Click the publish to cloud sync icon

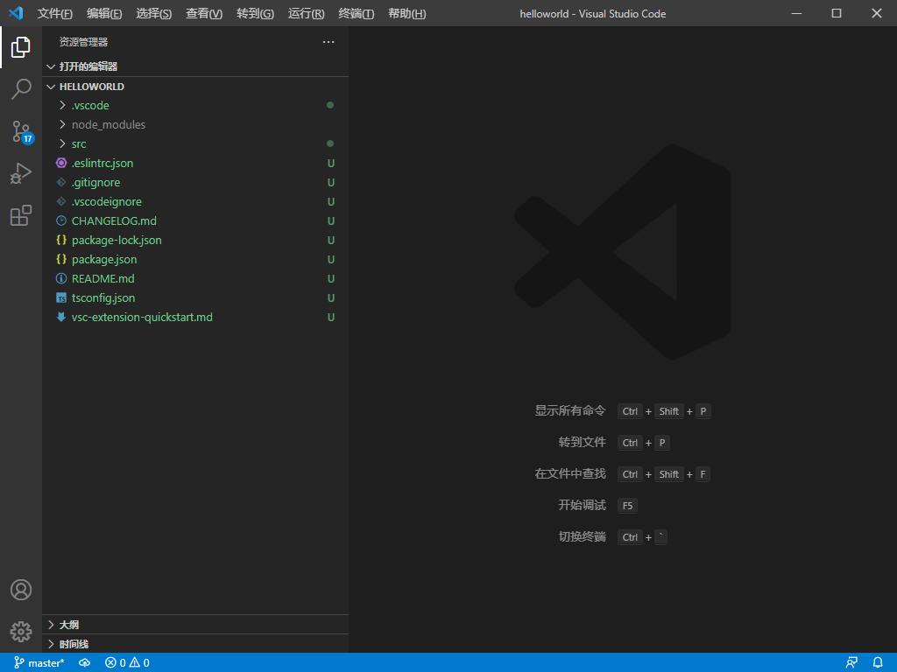coord(85,663)
